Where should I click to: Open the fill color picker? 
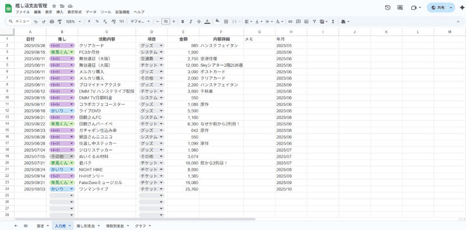pos(218,21)
